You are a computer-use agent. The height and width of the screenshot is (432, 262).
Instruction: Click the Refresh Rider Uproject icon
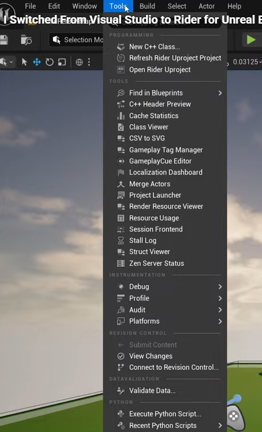(x=121, y=58)
